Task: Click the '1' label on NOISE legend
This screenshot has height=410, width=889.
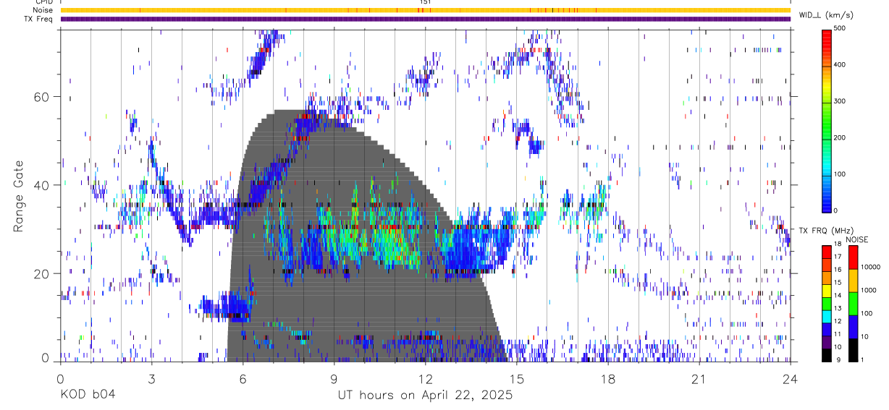Action: [862, 360]
